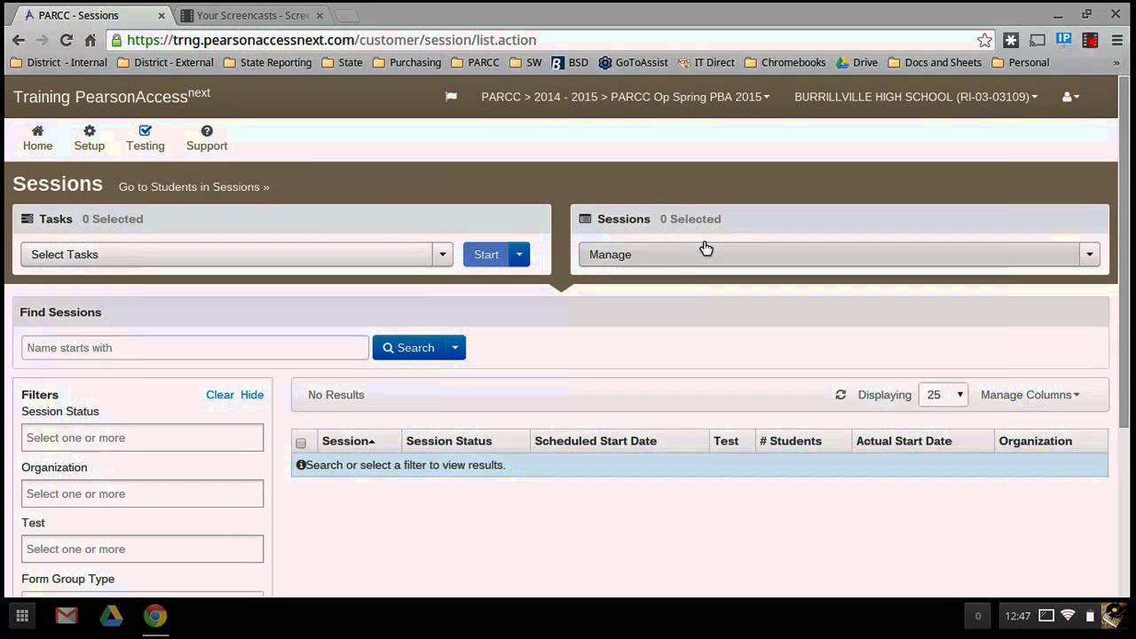
Task: Show more bookmarks with chevron
Action: click(1116, 63)
